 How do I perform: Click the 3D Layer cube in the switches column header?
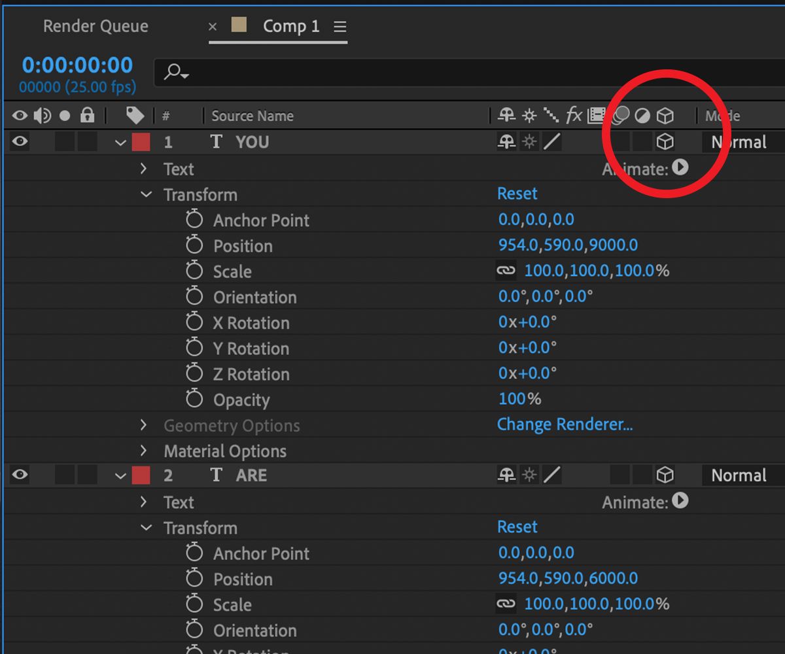[665, 115]
